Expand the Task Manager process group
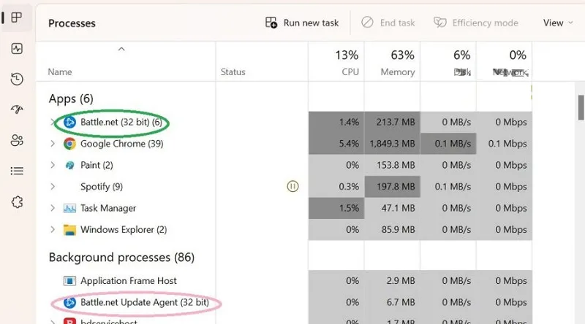The height and width of the screenshot is (324, 585). pos(53,208)
